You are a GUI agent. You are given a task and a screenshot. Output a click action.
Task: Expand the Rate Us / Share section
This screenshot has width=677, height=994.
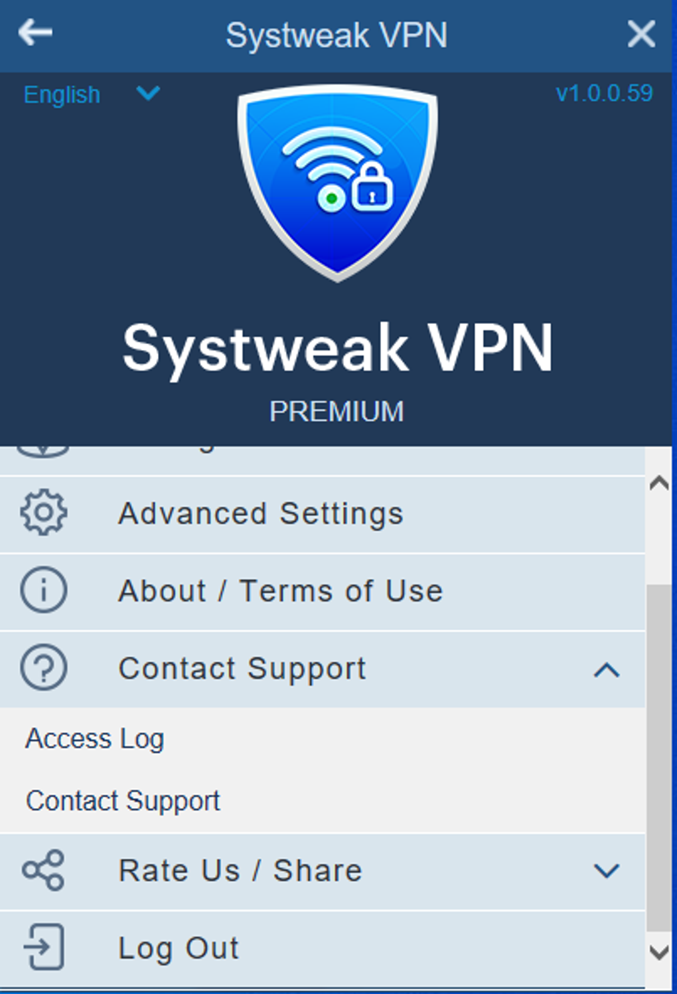point(605,871)
